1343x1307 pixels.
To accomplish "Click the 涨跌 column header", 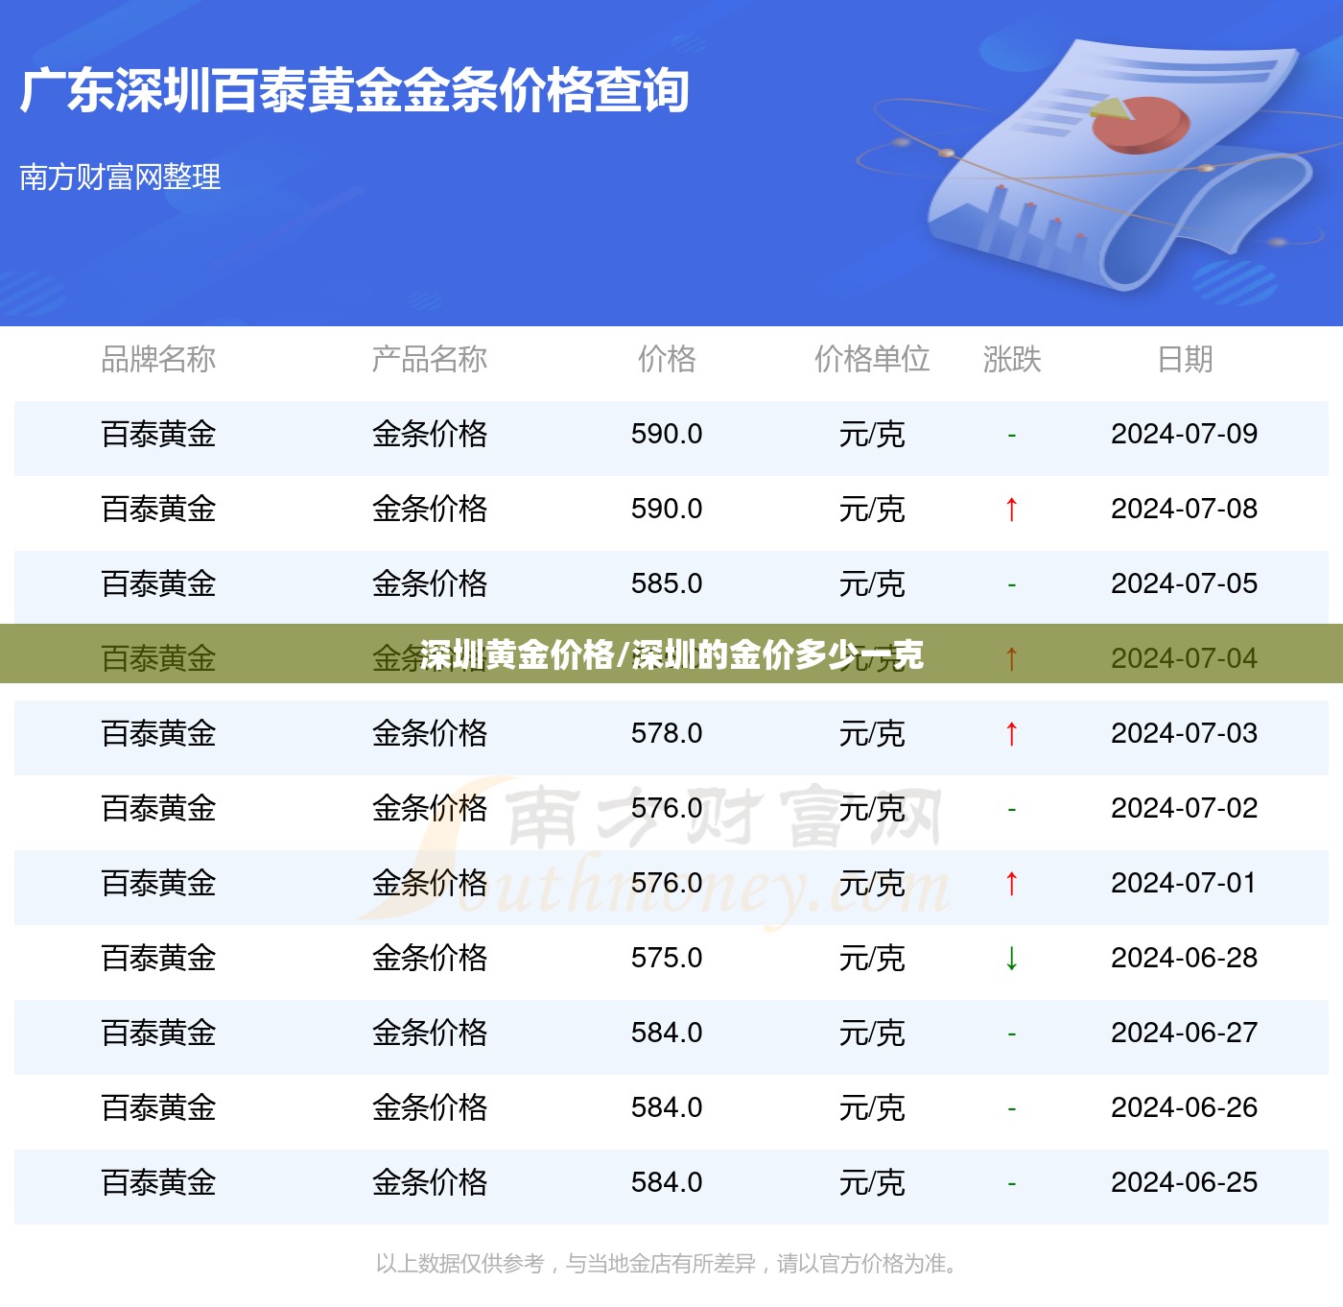I will tap(1012, 359).
